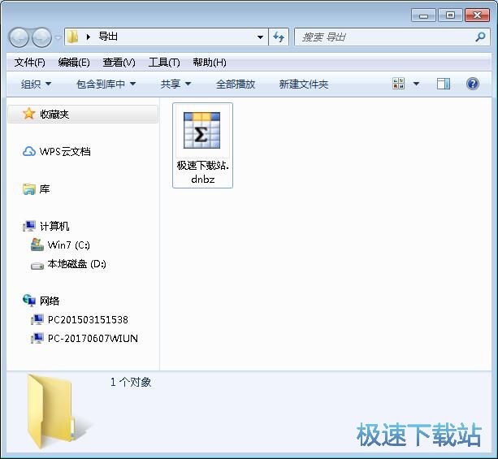Open the 工具(T) menu
This screenshot has height=459, width=498.
pyautogui.click(x=164, y=63)
